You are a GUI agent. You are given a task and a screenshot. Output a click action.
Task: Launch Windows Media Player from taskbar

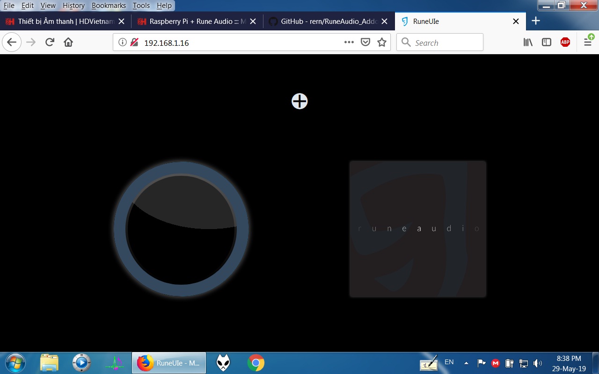[x=81, y=363]
